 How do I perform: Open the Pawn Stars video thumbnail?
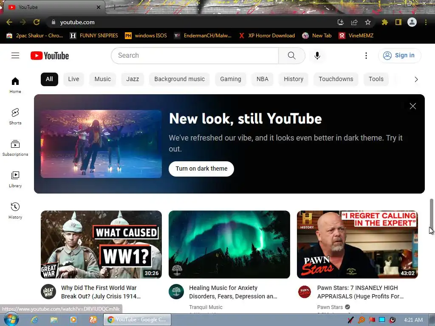(357, 244)
